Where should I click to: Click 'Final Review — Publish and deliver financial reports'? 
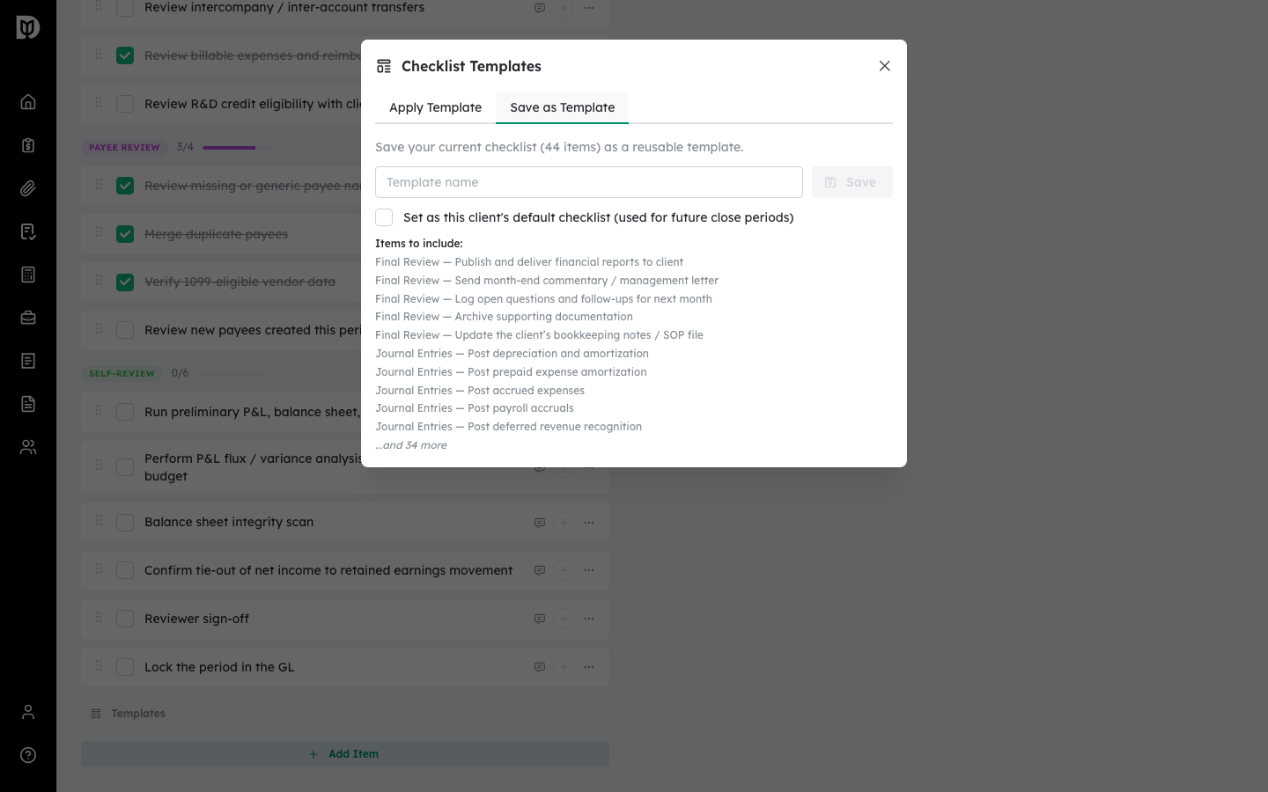(x=529, y=262)
